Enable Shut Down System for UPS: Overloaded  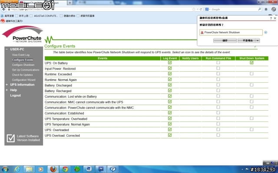tap(252, 129)
